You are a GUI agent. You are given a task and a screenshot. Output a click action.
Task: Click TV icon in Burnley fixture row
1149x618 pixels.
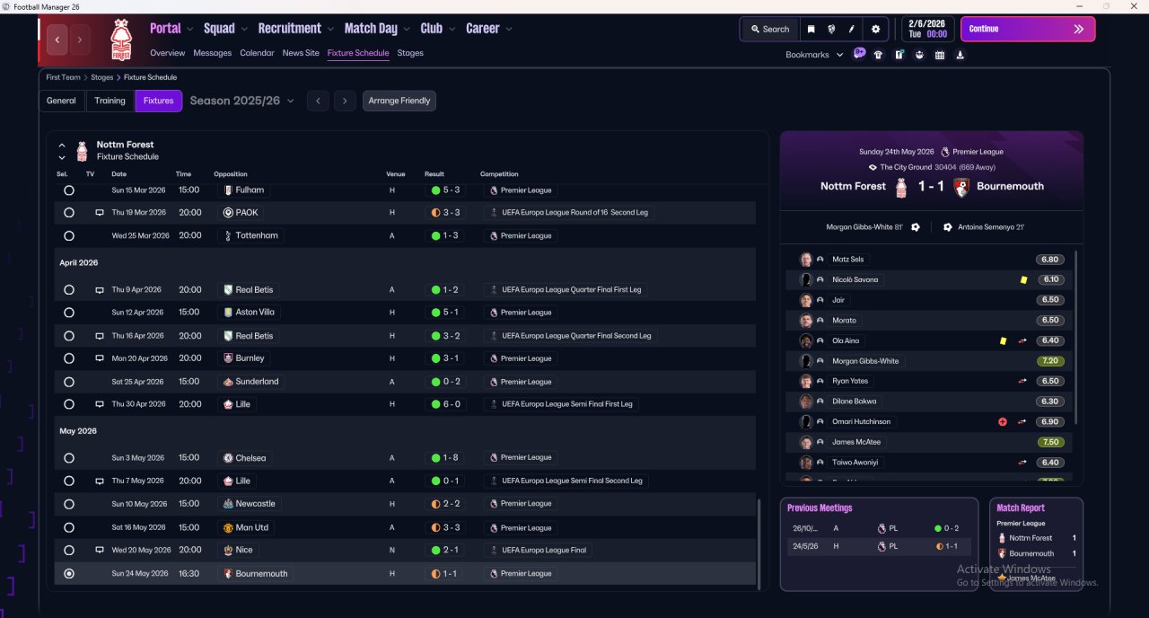pos(100,358)
